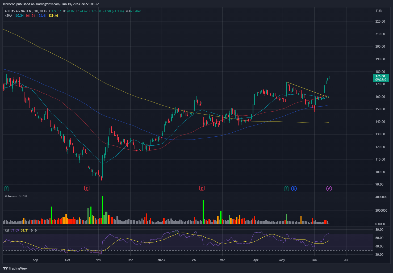Click the ADIDAS AG NA O.N. symbol title
The image size is (393, 273).
19,11
